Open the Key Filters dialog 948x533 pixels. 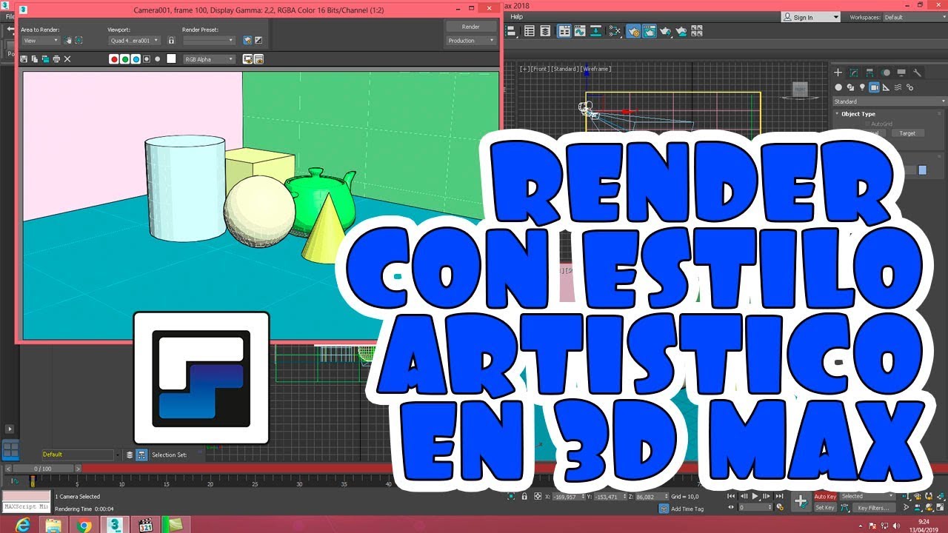(x=873, y=508)
